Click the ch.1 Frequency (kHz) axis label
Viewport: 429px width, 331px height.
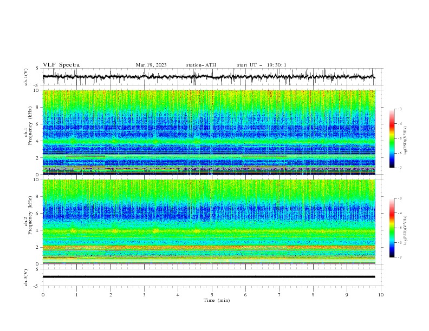pos(28,132)
